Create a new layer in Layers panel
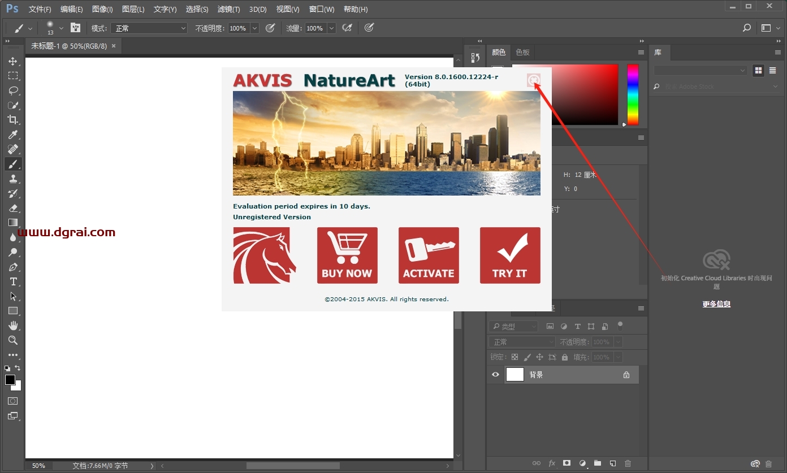The image size is (787, 473). coord(612,463)
